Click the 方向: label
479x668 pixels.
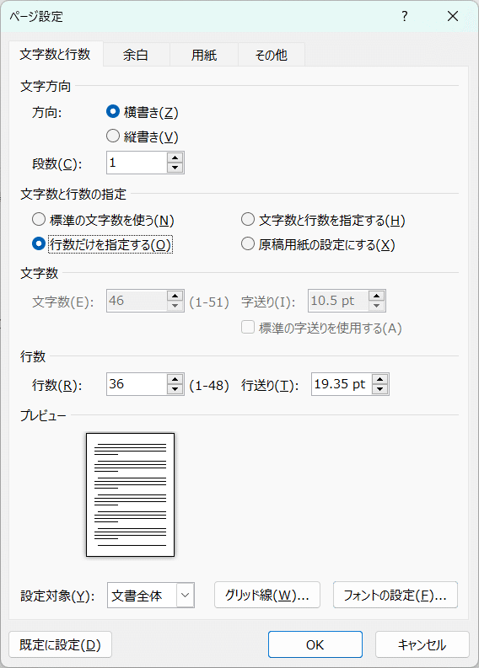47,113
